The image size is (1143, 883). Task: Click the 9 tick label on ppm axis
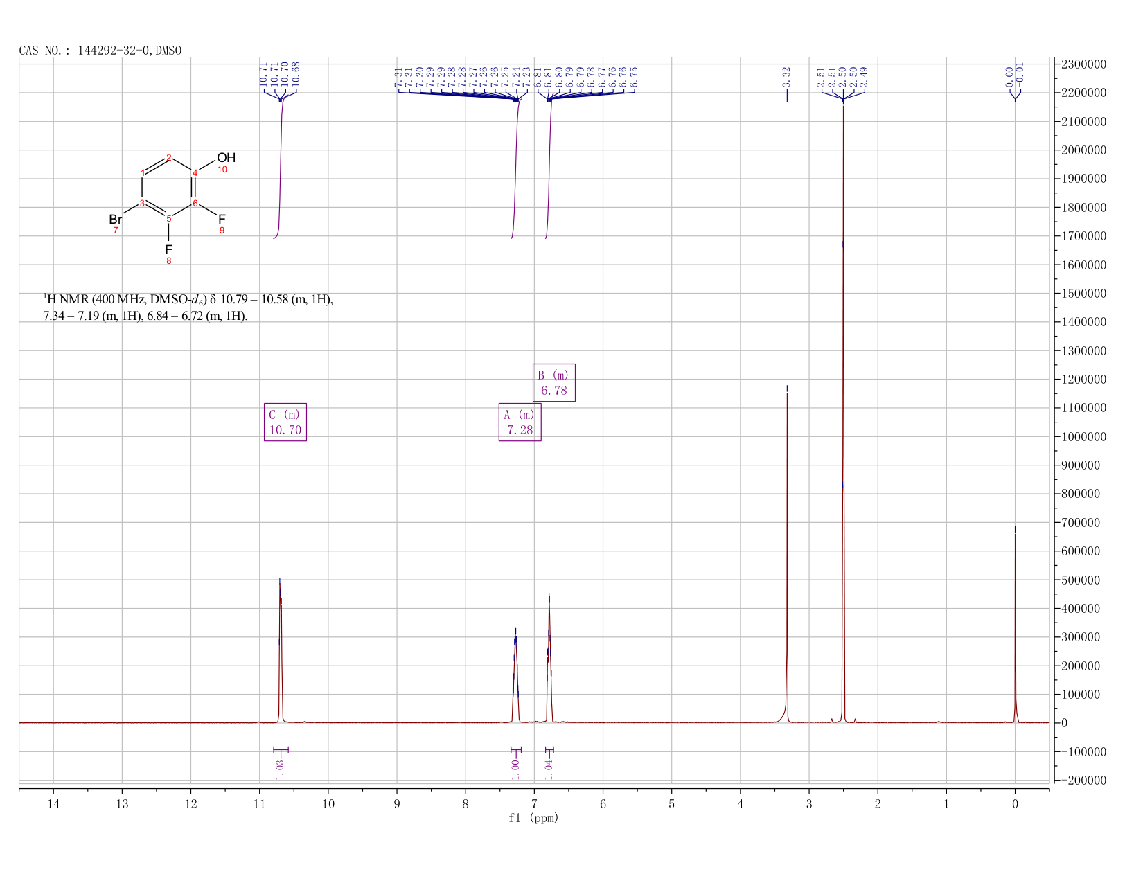click(397, 804)
